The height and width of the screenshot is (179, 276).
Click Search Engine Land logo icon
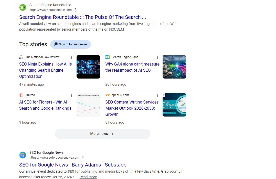pyautogui.click(x=108, y=57)
